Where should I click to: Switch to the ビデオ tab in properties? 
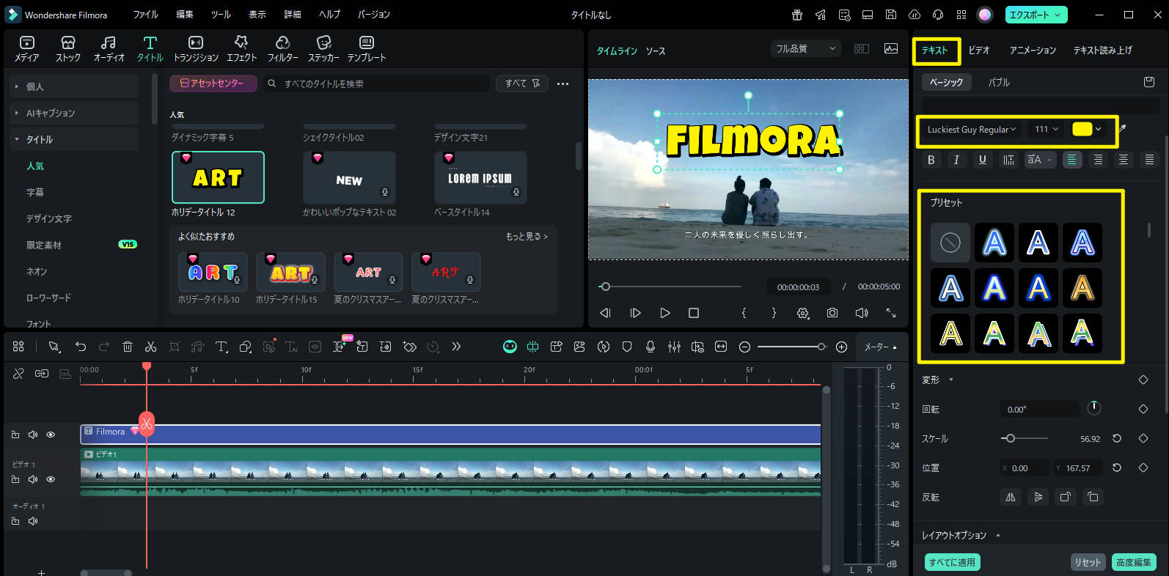(979, 50)
